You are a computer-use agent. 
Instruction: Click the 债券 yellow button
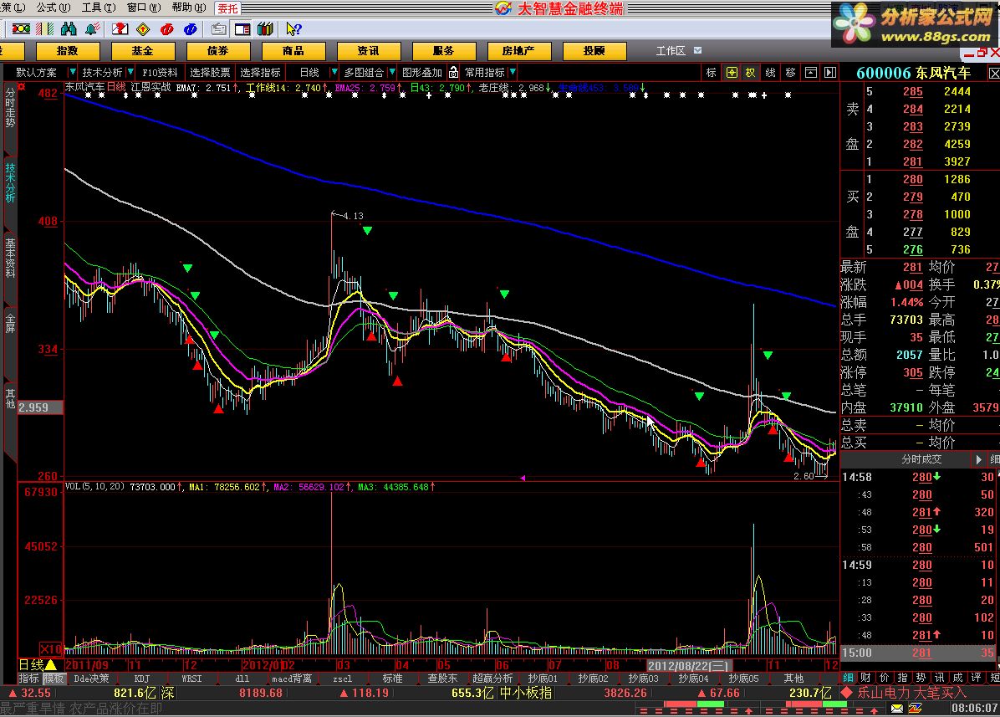tap(218, 51)
